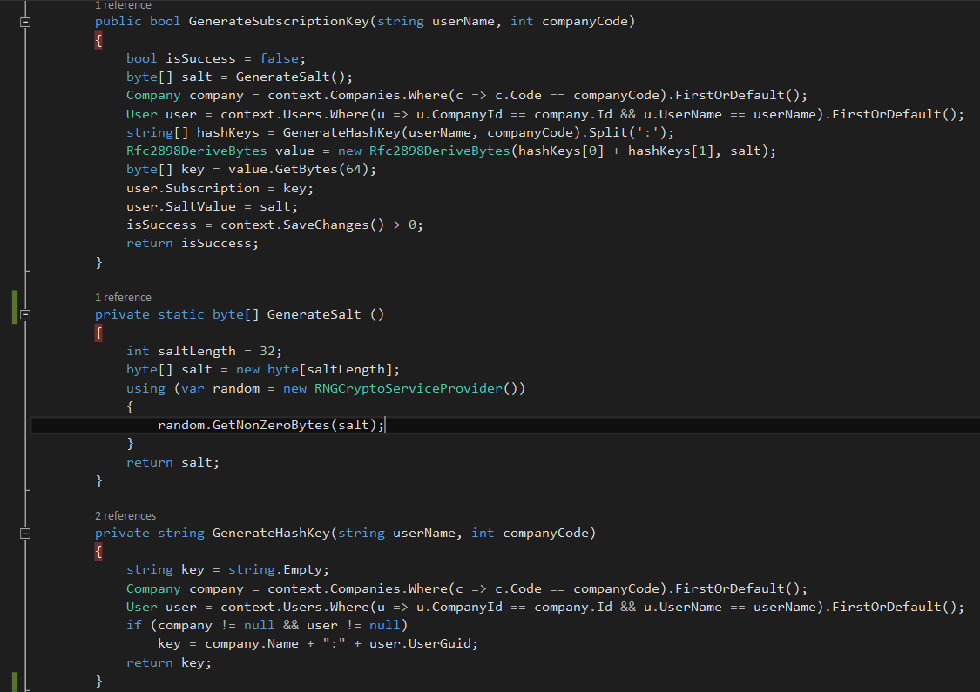
Task: Click the 'salt = GenerateSalt();' call
Action: 267,77
